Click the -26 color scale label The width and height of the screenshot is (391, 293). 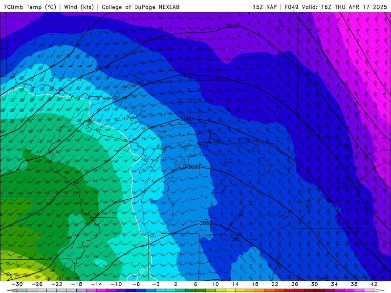click(x=37, y=284)
